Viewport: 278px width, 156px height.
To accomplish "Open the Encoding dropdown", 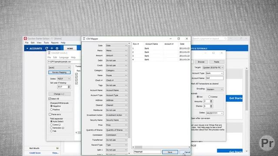I will (x=214, y=89).
